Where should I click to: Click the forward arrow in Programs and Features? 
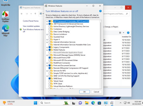pos(27,14)
